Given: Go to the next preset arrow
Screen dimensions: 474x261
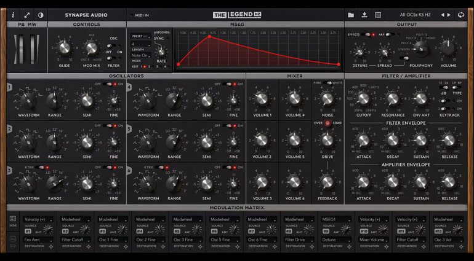Looking at the screenshot, I should pyautogui.click(x=449, y=15).
